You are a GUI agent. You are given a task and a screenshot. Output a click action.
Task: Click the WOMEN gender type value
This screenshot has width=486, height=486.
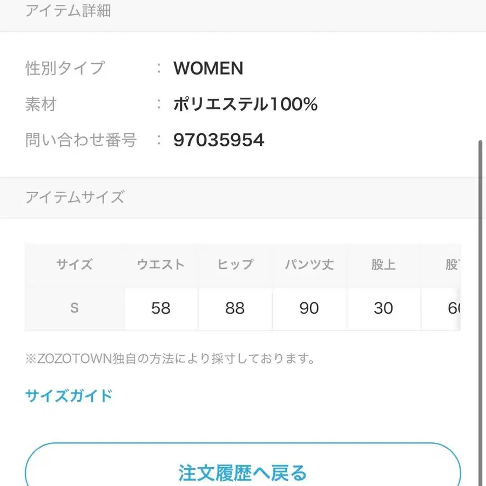pyautogui.click(x=208, y=69)
